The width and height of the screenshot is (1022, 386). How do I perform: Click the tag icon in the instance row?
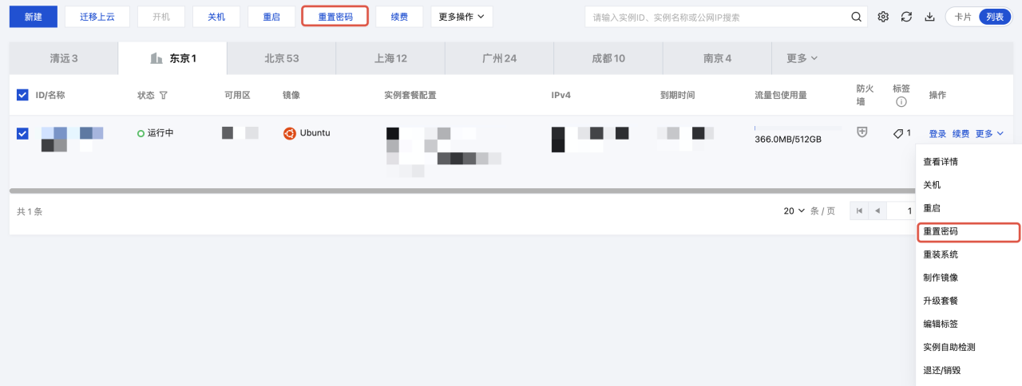(x=898, y=134)
